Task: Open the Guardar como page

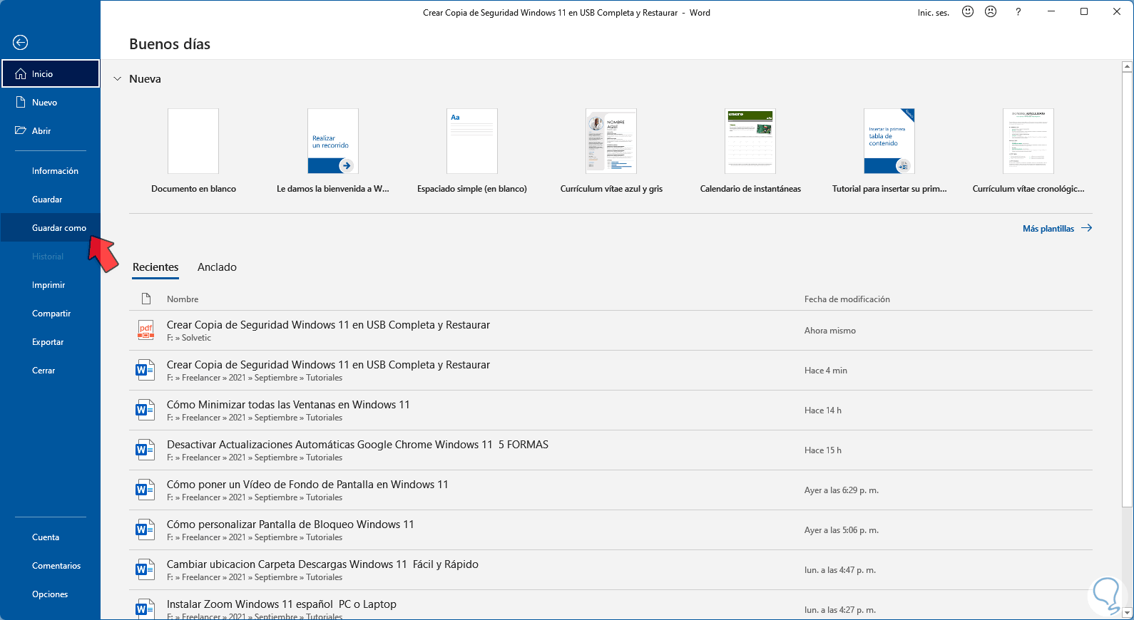Action: point(51,228)
